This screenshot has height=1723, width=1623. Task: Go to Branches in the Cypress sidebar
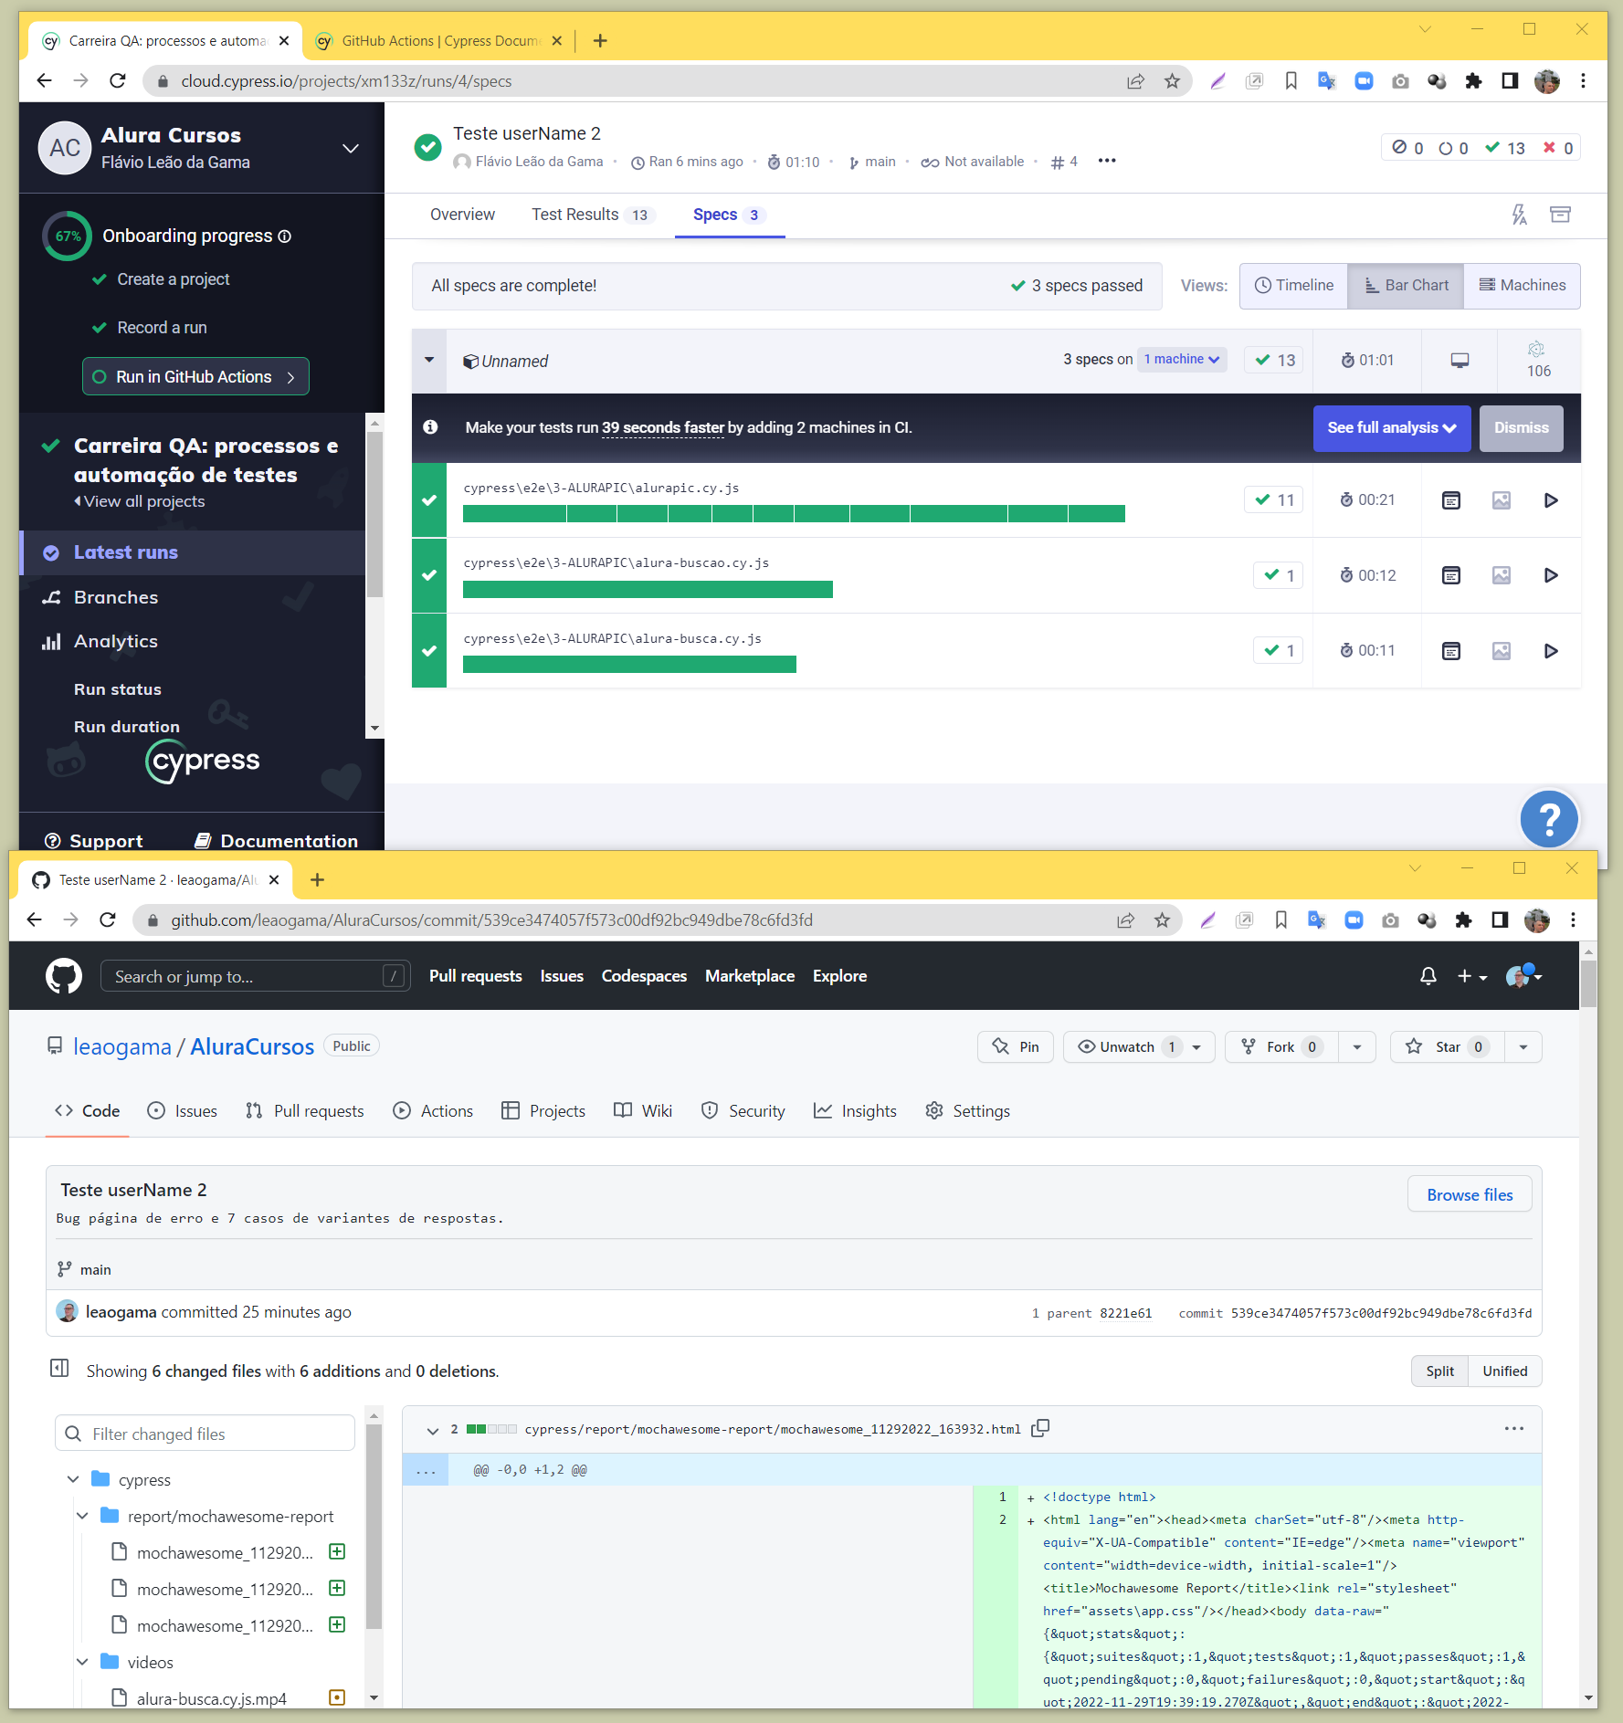click(x=116, y=597)
